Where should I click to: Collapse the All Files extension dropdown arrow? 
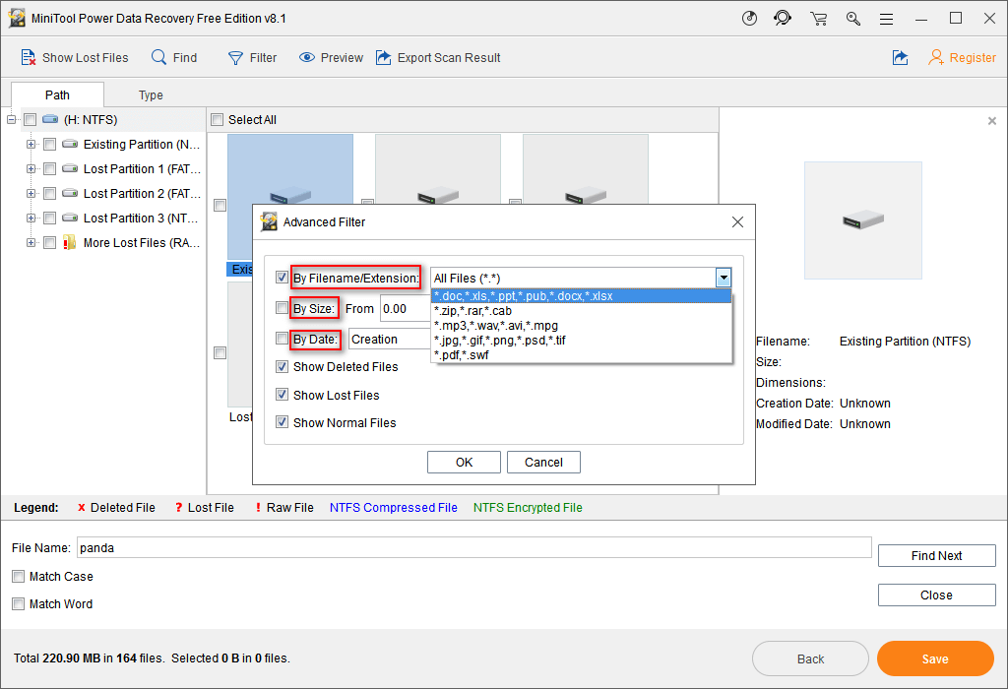(x=724, y=278)
